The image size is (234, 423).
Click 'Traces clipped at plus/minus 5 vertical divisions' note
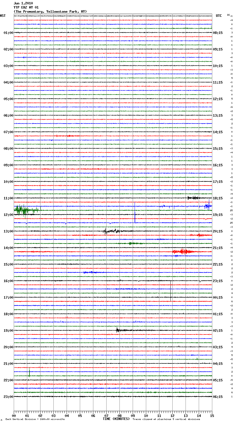pos(166,419)
